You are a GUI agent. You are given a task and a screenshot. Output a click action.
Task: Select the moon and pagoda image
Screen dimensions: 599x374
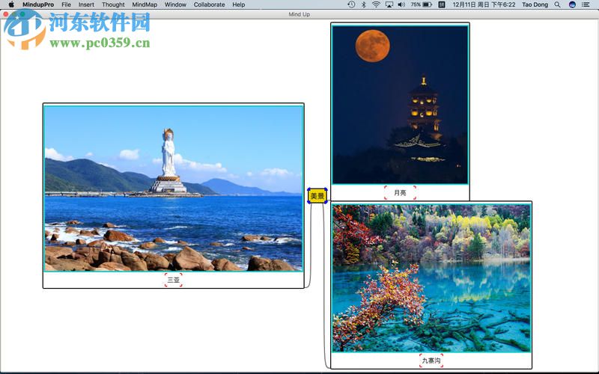[x=400, y=105]
